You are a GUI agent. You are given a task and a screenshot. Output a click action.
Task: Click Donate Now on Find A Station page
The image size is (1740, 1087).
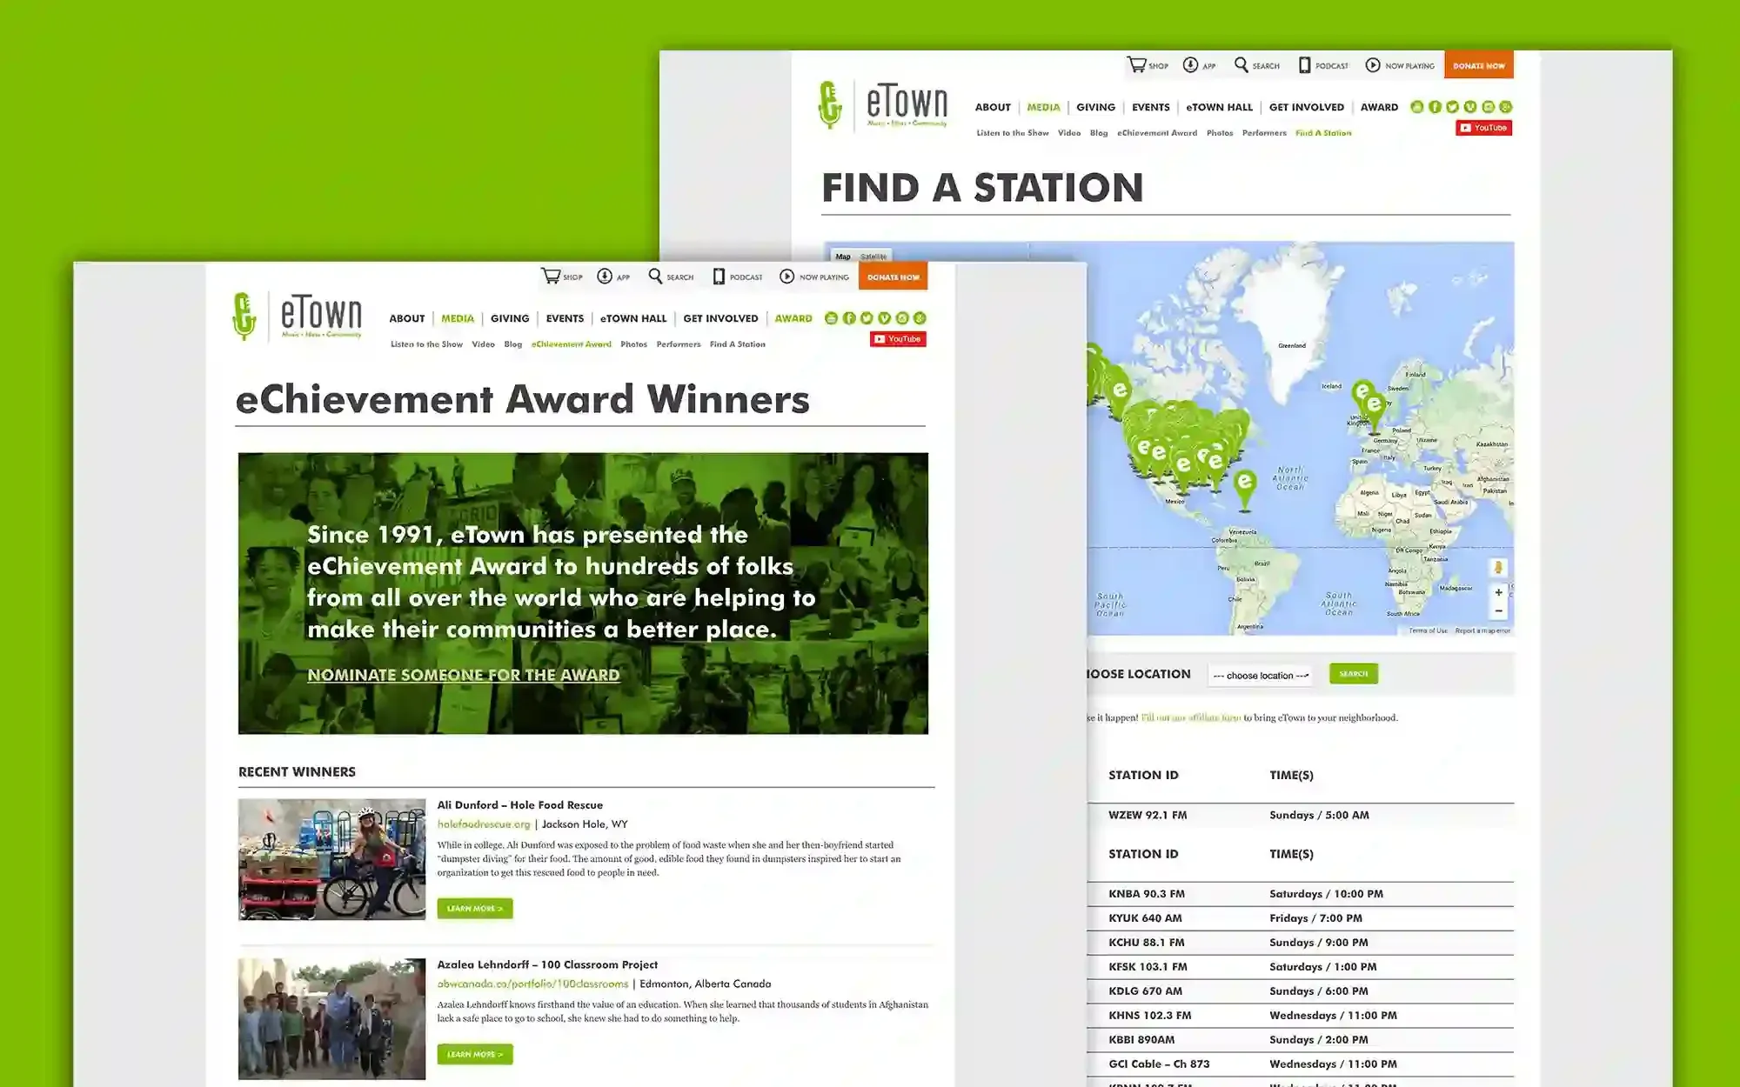[x=1479, y=65]
